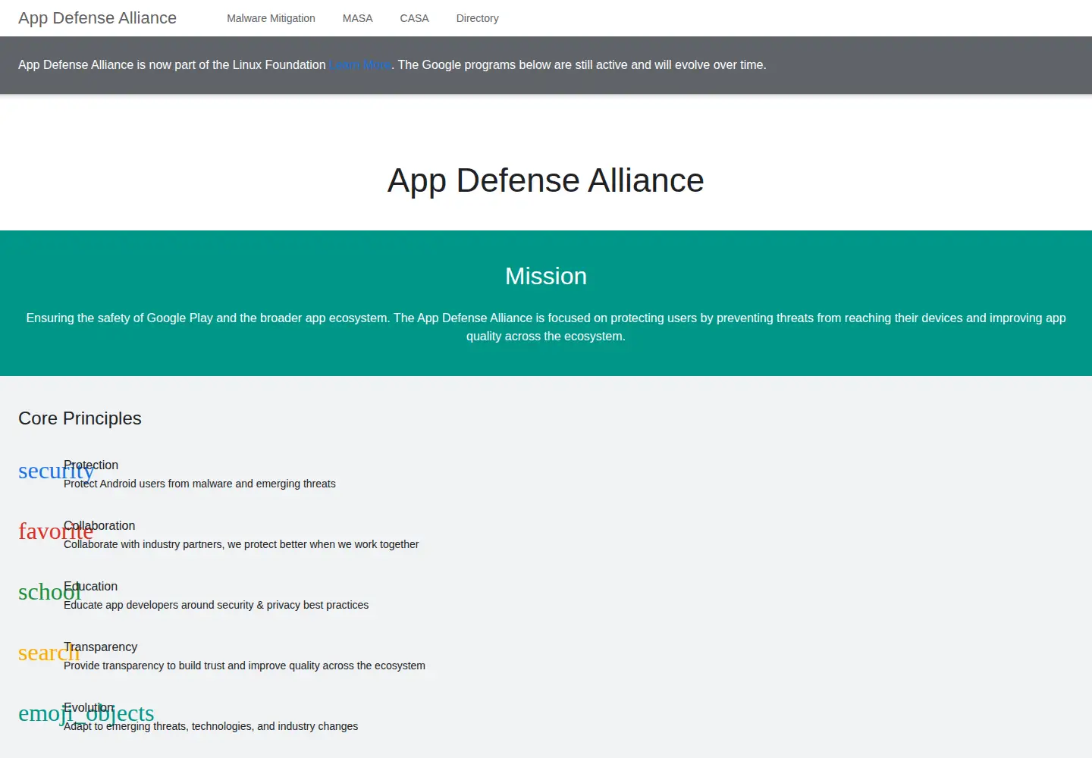The image size is (1092, 758).
Task: Click "Provide transparency to build trust" description
Action: [244, 666]
